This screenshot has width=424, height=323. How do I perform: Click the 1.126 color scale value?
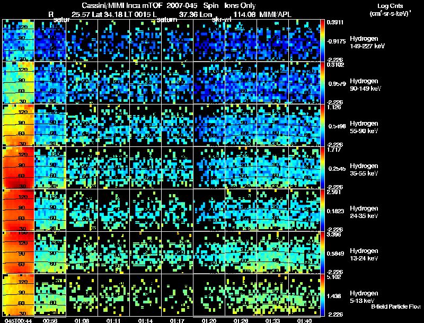pyautogui.click(x=333, y=107)
